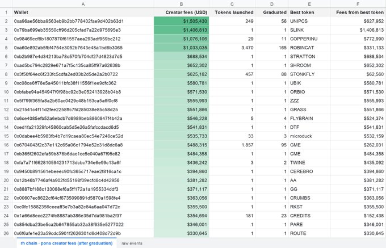Select column D header

point(272,4)
